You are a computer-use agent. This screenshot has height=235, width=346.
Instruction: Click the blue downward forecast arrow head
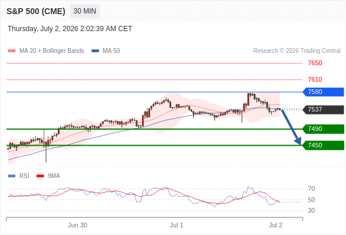(x=298, y=141)
